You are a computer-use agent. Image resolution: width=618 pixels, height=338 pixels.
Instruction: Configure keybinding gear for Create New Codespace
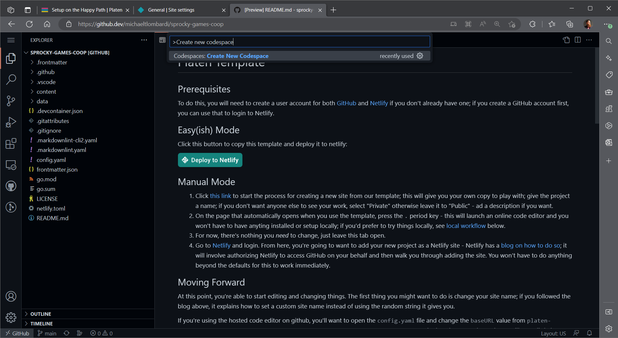[x=420, y=56]
